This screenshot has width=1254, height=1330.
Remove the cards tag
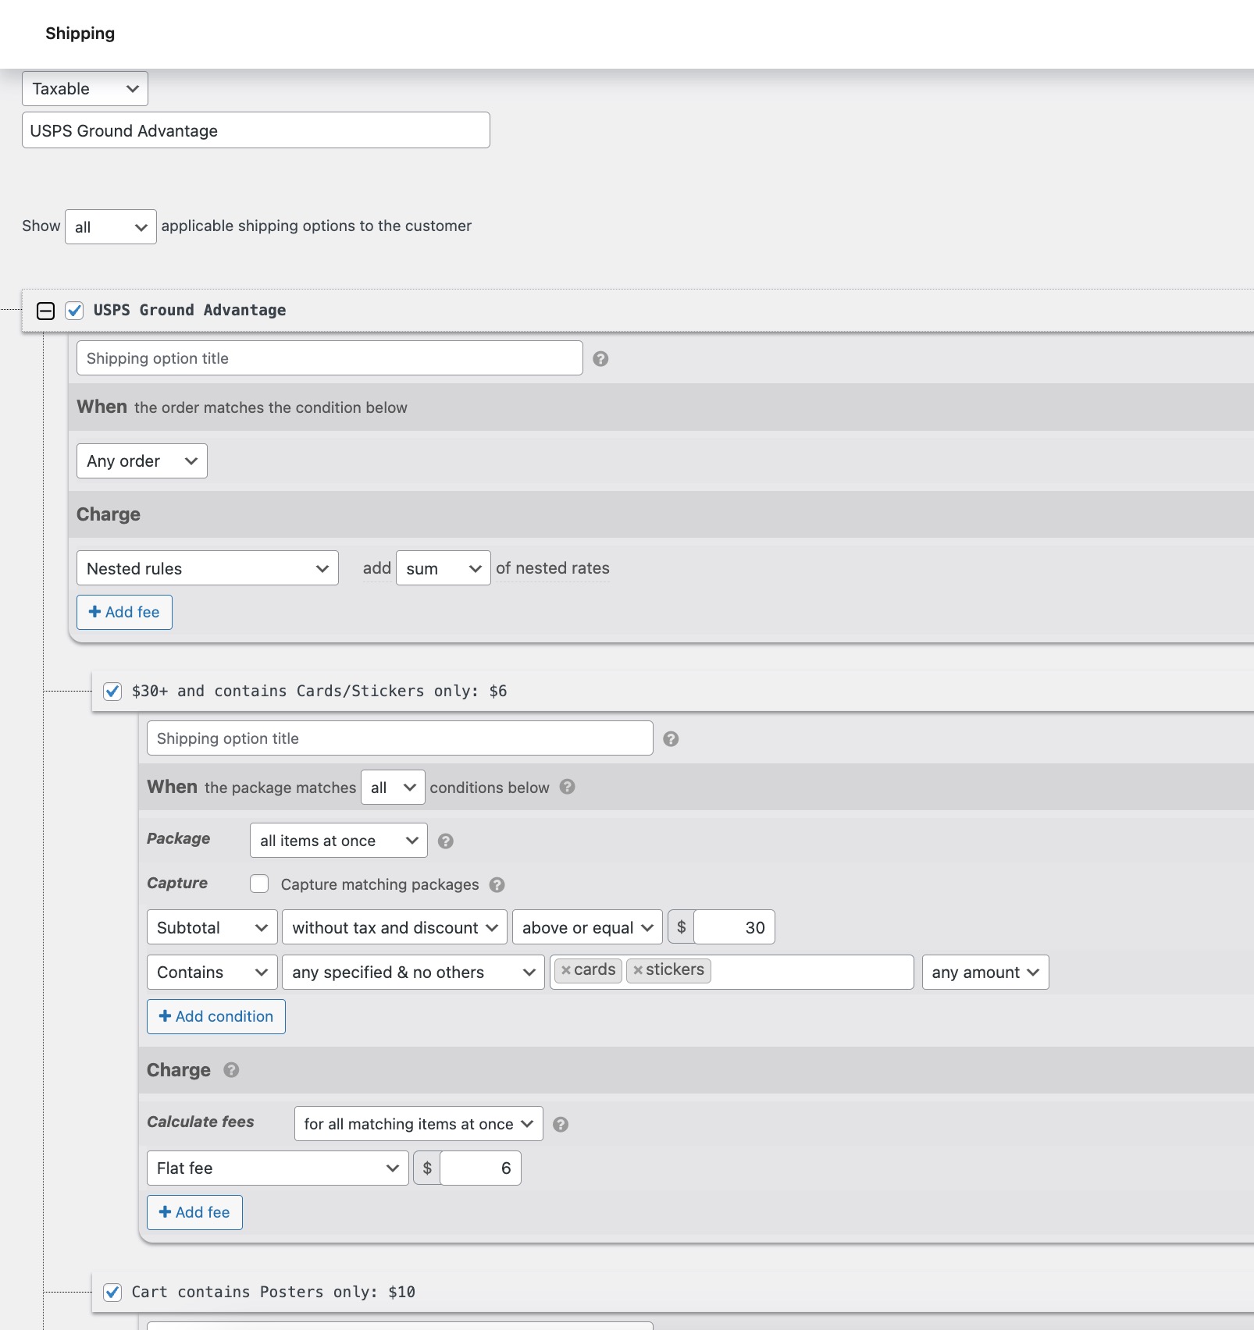tap(566, 970)
